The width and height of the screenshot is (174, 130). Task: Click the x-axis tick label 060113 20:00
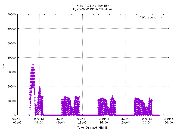tap(125, 121)
